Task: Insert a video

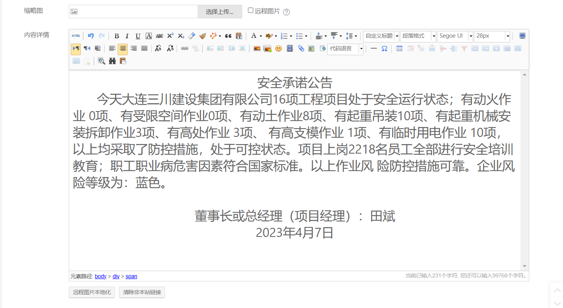Action: pos(290,48)
